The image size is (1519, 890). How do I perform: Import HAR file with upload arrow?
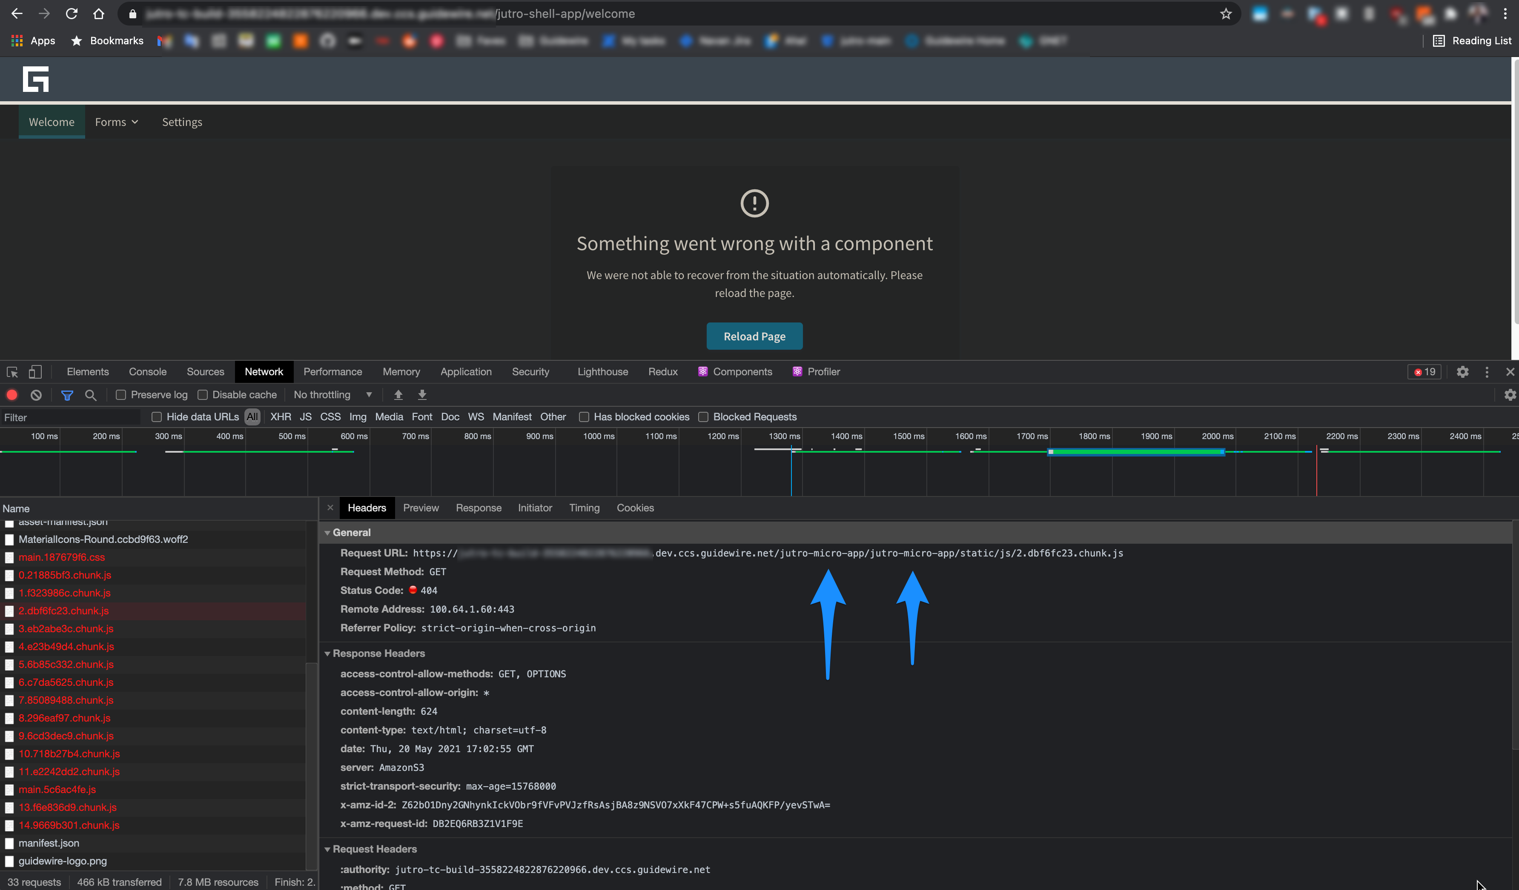[x=398, y=395]
